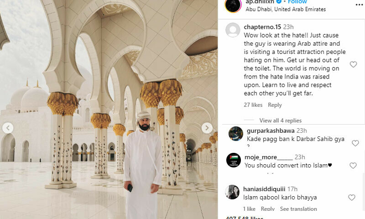Open the three-dot more options menu
The width and height of the screenshot is (365, 219).
(x=360, y=5)
